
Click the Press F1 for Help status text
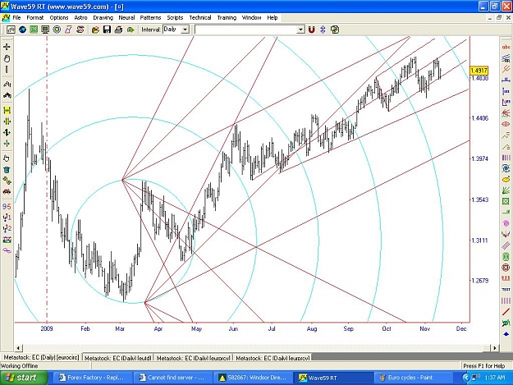(x=484, y=365)
